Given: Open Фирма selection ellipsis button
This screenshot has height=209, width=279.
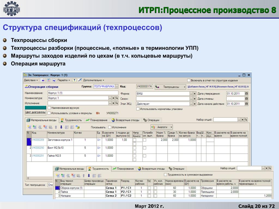Looking at the screenshot, I should 191,94.
